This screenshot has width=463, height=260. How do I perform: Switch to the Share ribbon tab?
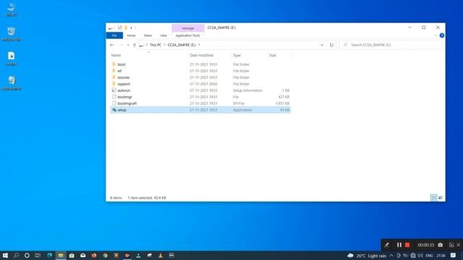pyautogui.click(x=148, y=35)
